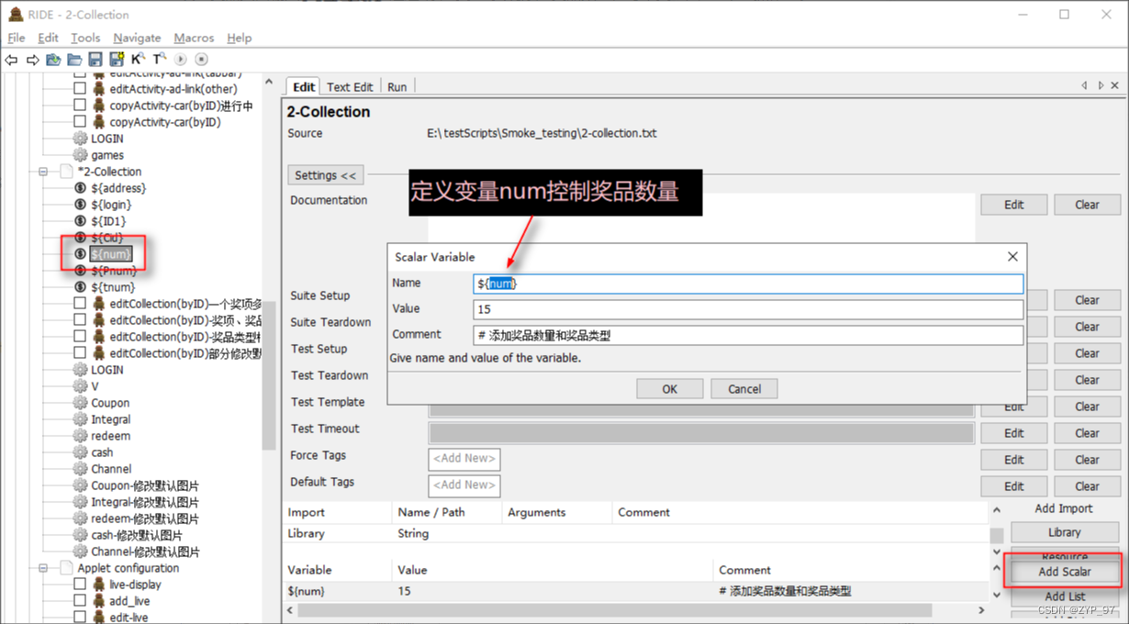
Task: Click Edit button for Documentation
Action: click(x=1014, y=205)
